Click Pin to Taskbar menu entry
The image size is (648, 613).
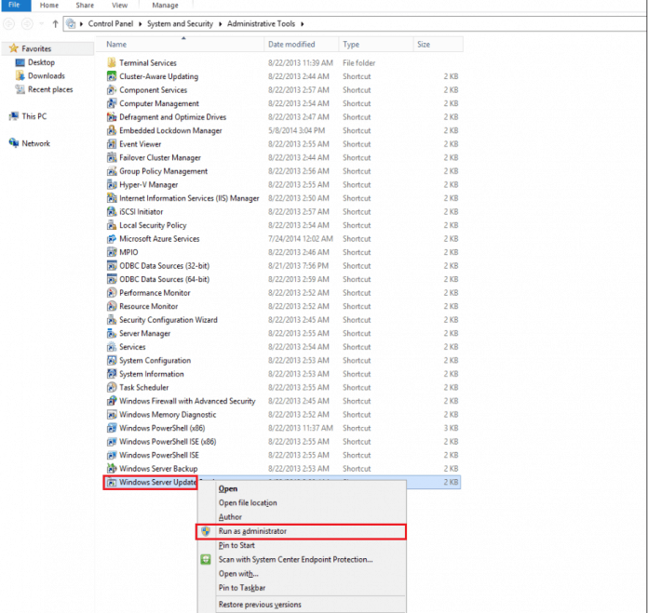tap(242, 588)
